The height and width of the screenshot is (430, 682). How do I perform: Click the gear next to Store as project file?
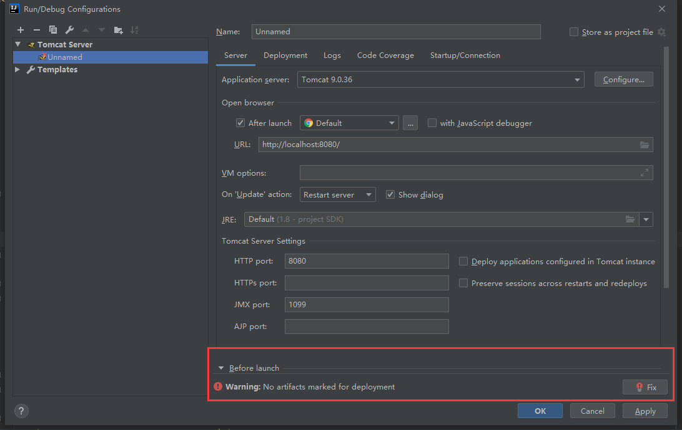[x=661, y=32]
